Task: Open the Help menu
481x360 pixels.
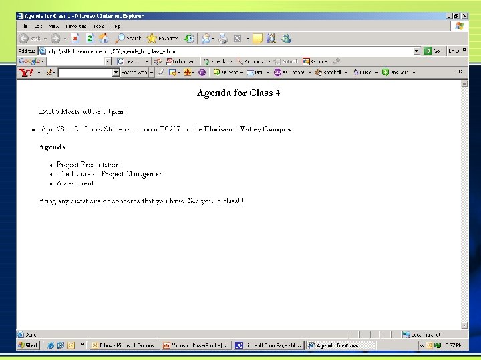Action: [x=116, y=26]
